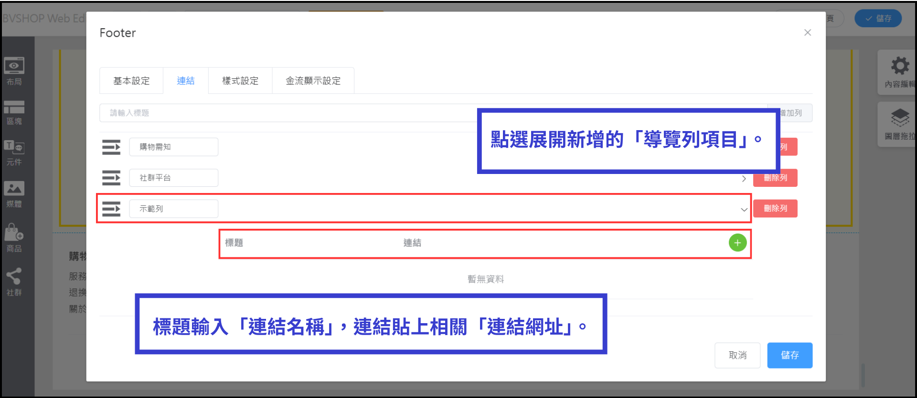Add a link with the green plus icon

[x=737, y=243]
